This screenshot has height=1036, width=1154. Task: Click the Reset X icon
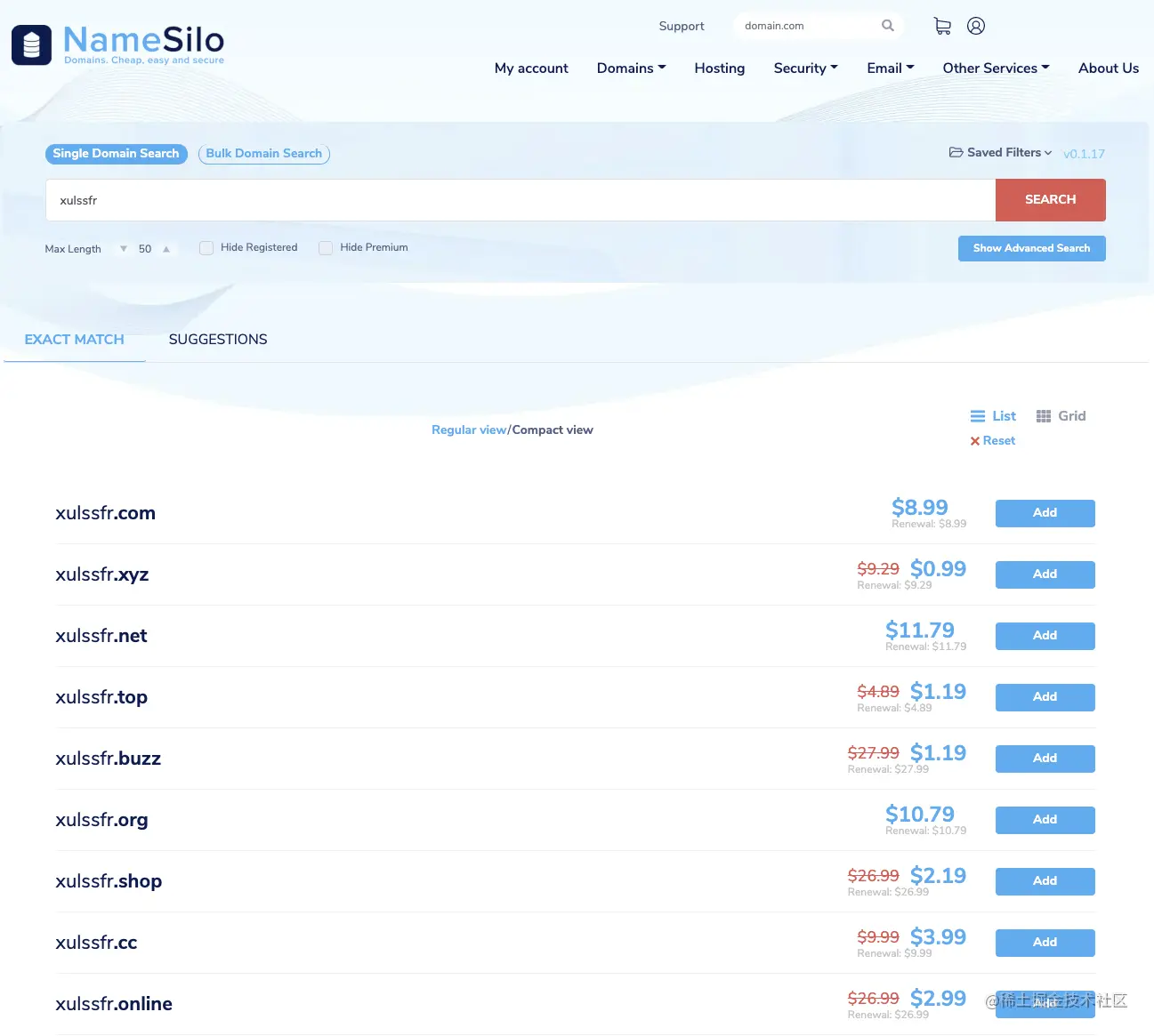975,441
